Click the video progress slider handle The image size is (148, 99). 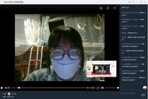click(19, 88)
